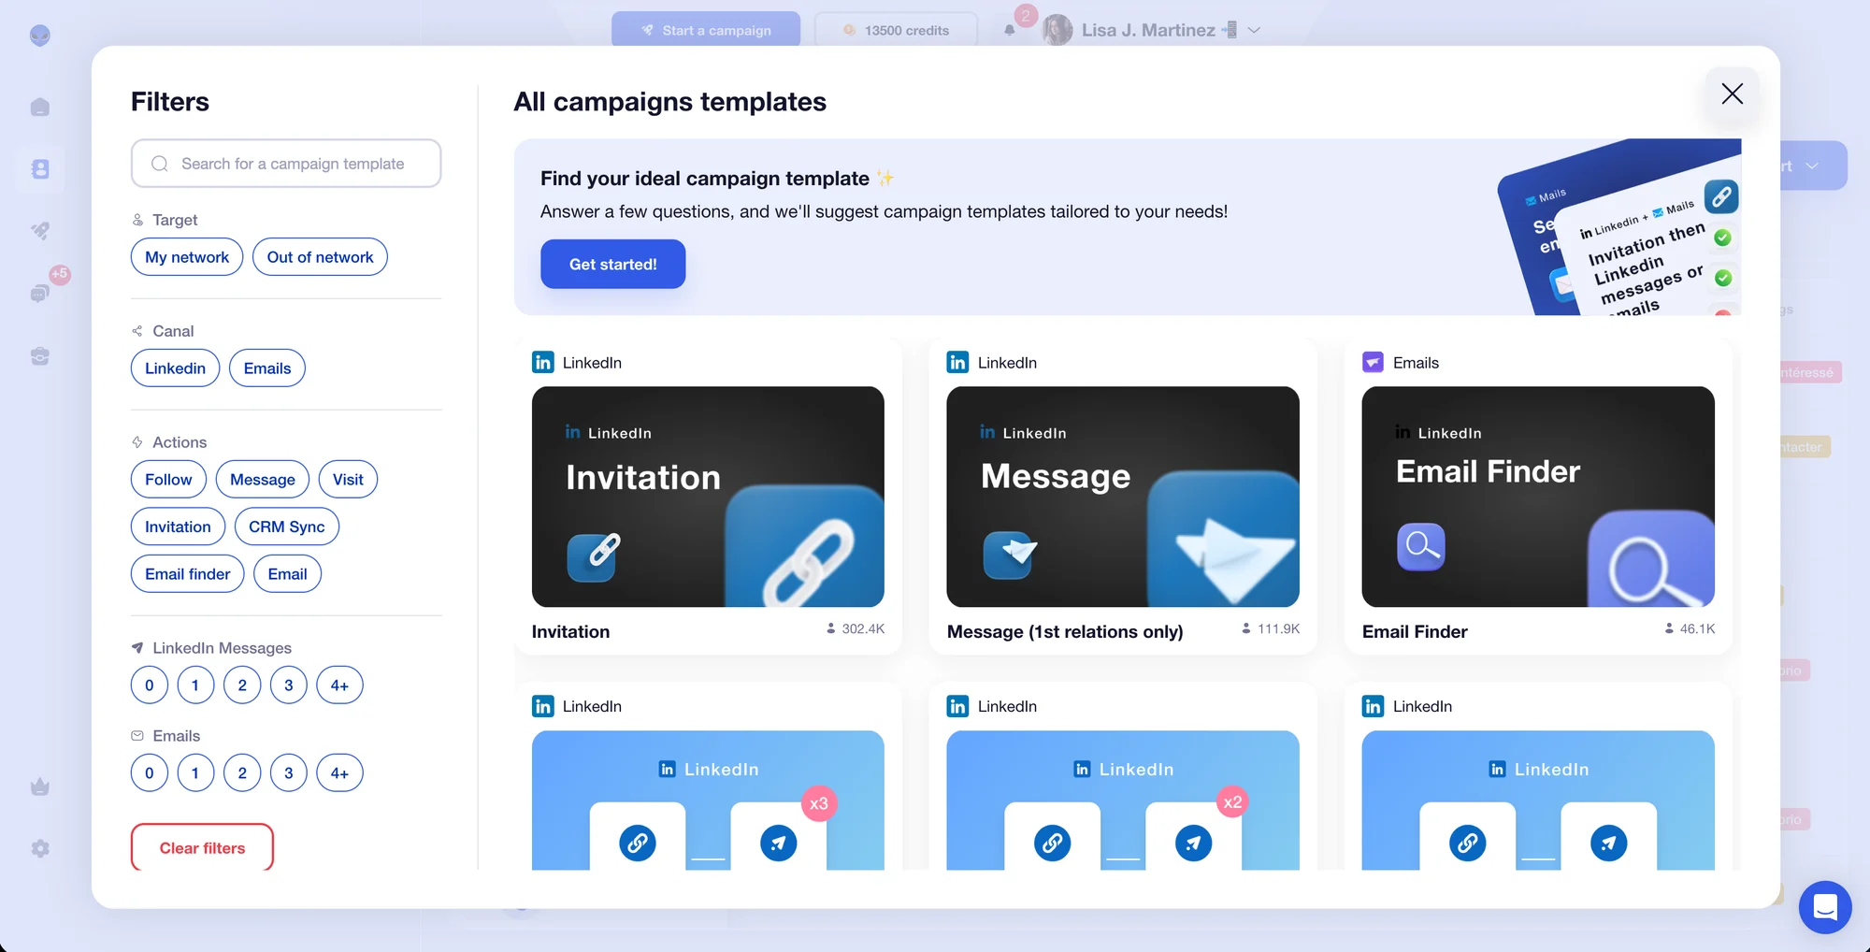This screenshot has width=1870, height=952.
Task: Click the Clear filters button
Action: click(x=202, y=848)
